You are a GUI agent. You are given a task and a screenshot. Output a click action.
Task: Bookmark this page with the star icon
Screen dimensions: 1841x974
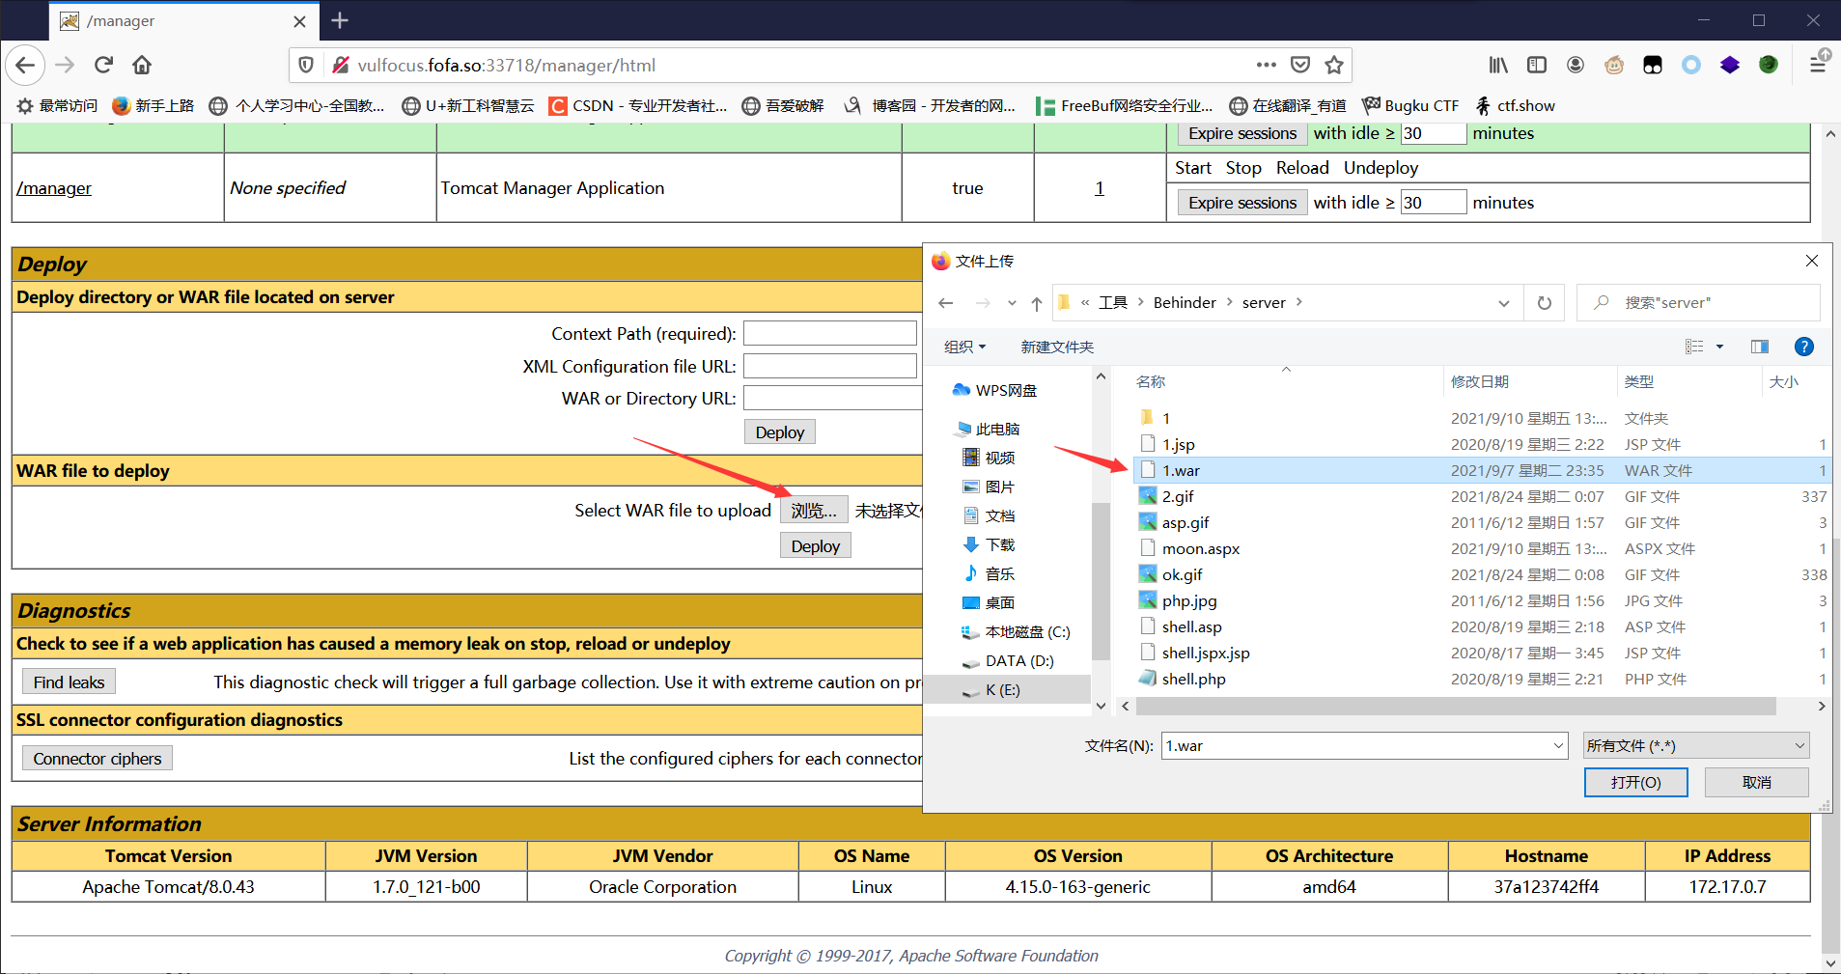point(1334,65)
